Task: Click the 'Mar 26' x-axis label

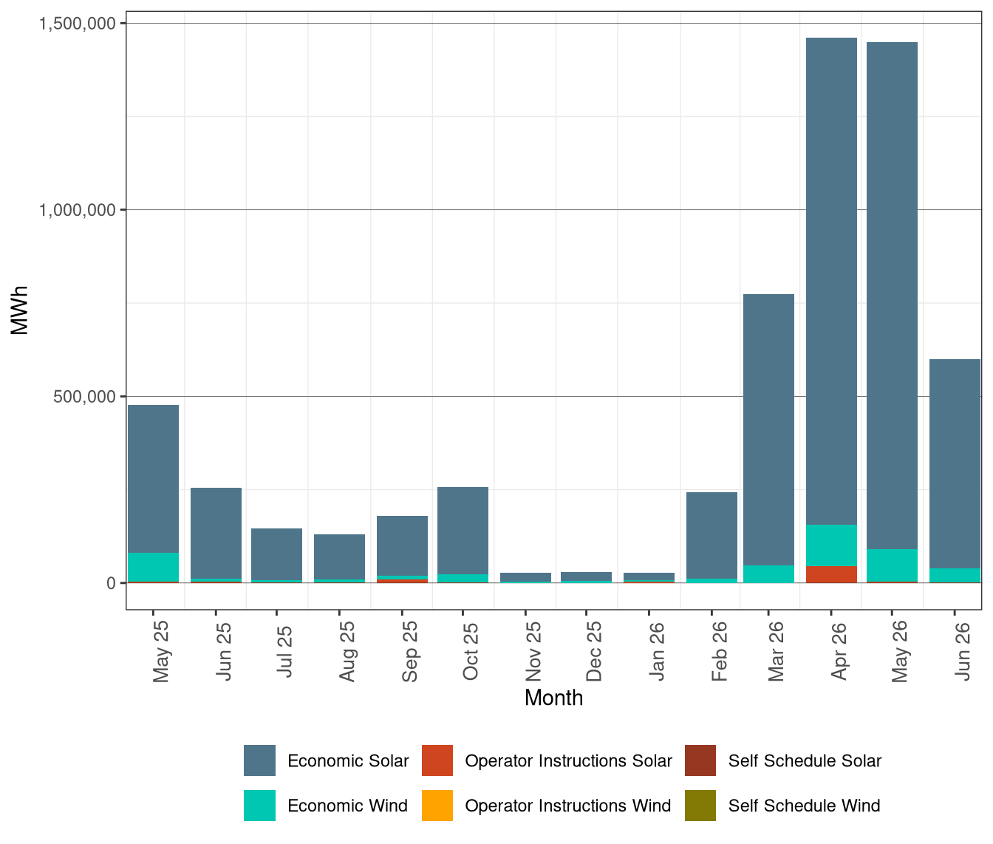Action: (776, 651)
